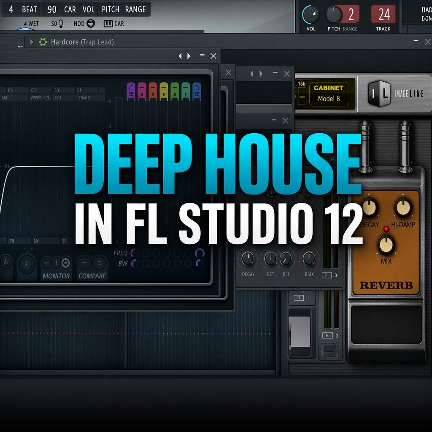Click the lowest boxed label beneath the level meters
The image size is (432, 432).
point(327,335)
